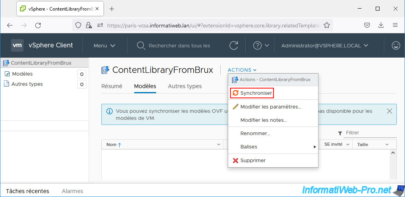Click the browser reload button

38,25
